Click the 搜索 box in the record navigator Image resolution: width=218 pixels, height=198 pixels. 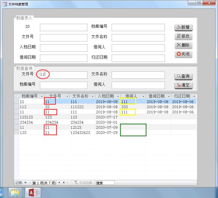[x=105, y=183]
